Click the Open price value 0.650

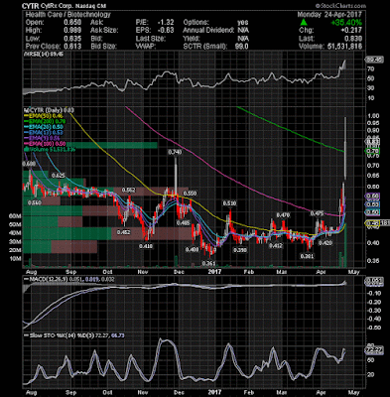pos(72,23)
